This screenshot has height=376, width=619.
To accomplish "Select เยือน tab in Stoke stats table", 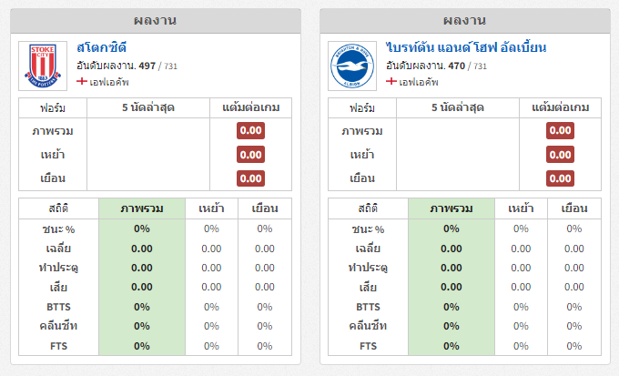I will point(264,208).
